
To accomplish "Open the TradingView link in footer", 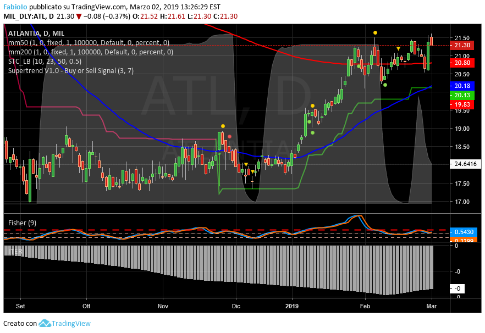I will [71, 324].
